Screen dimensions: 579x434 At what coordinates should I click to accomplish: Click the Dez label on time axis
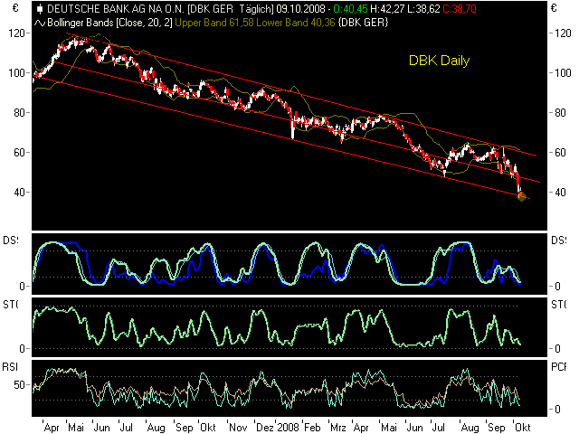(265, 428)
